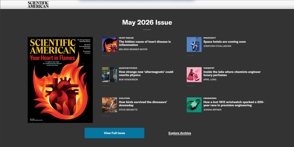Open 'Inside the labs where chemists engineer luxury perfumes'

(232, 73)
